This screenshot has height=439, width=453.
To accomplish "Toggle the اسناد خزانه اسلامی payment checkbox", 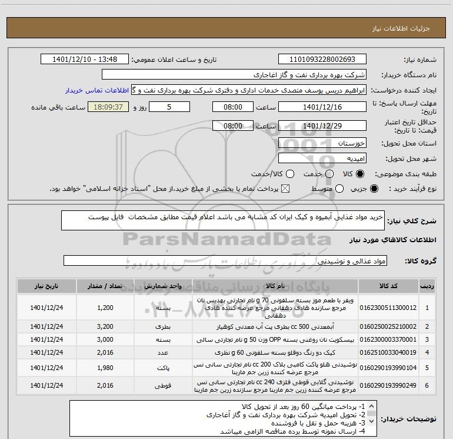I will click(285, 189).
